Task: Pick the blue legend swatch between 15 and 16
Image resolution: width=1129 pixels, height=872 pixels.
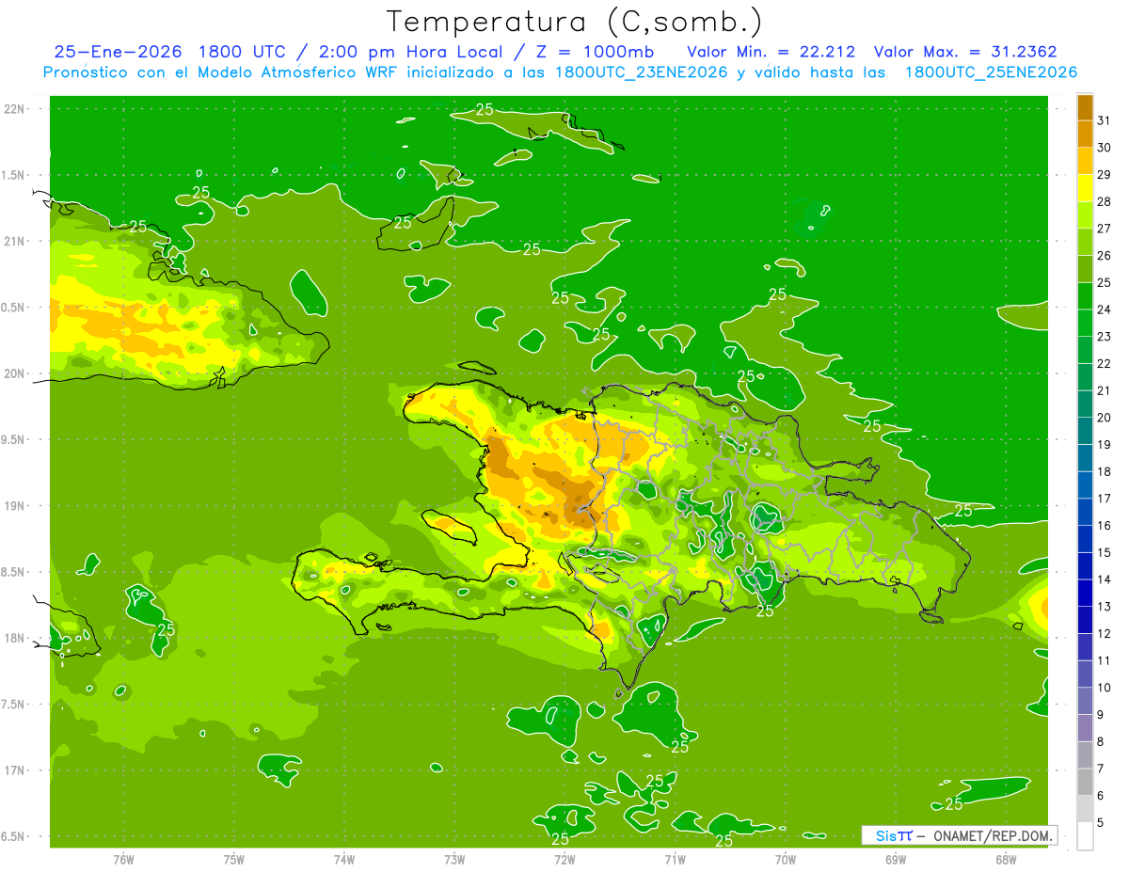Action: coord(1085,539)
